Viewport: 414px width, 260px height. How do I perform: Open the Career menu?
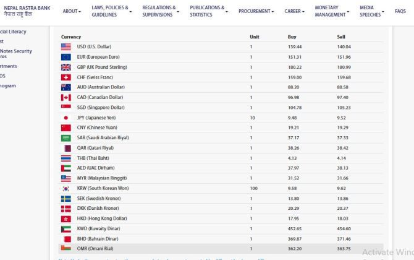pos(295,11)
